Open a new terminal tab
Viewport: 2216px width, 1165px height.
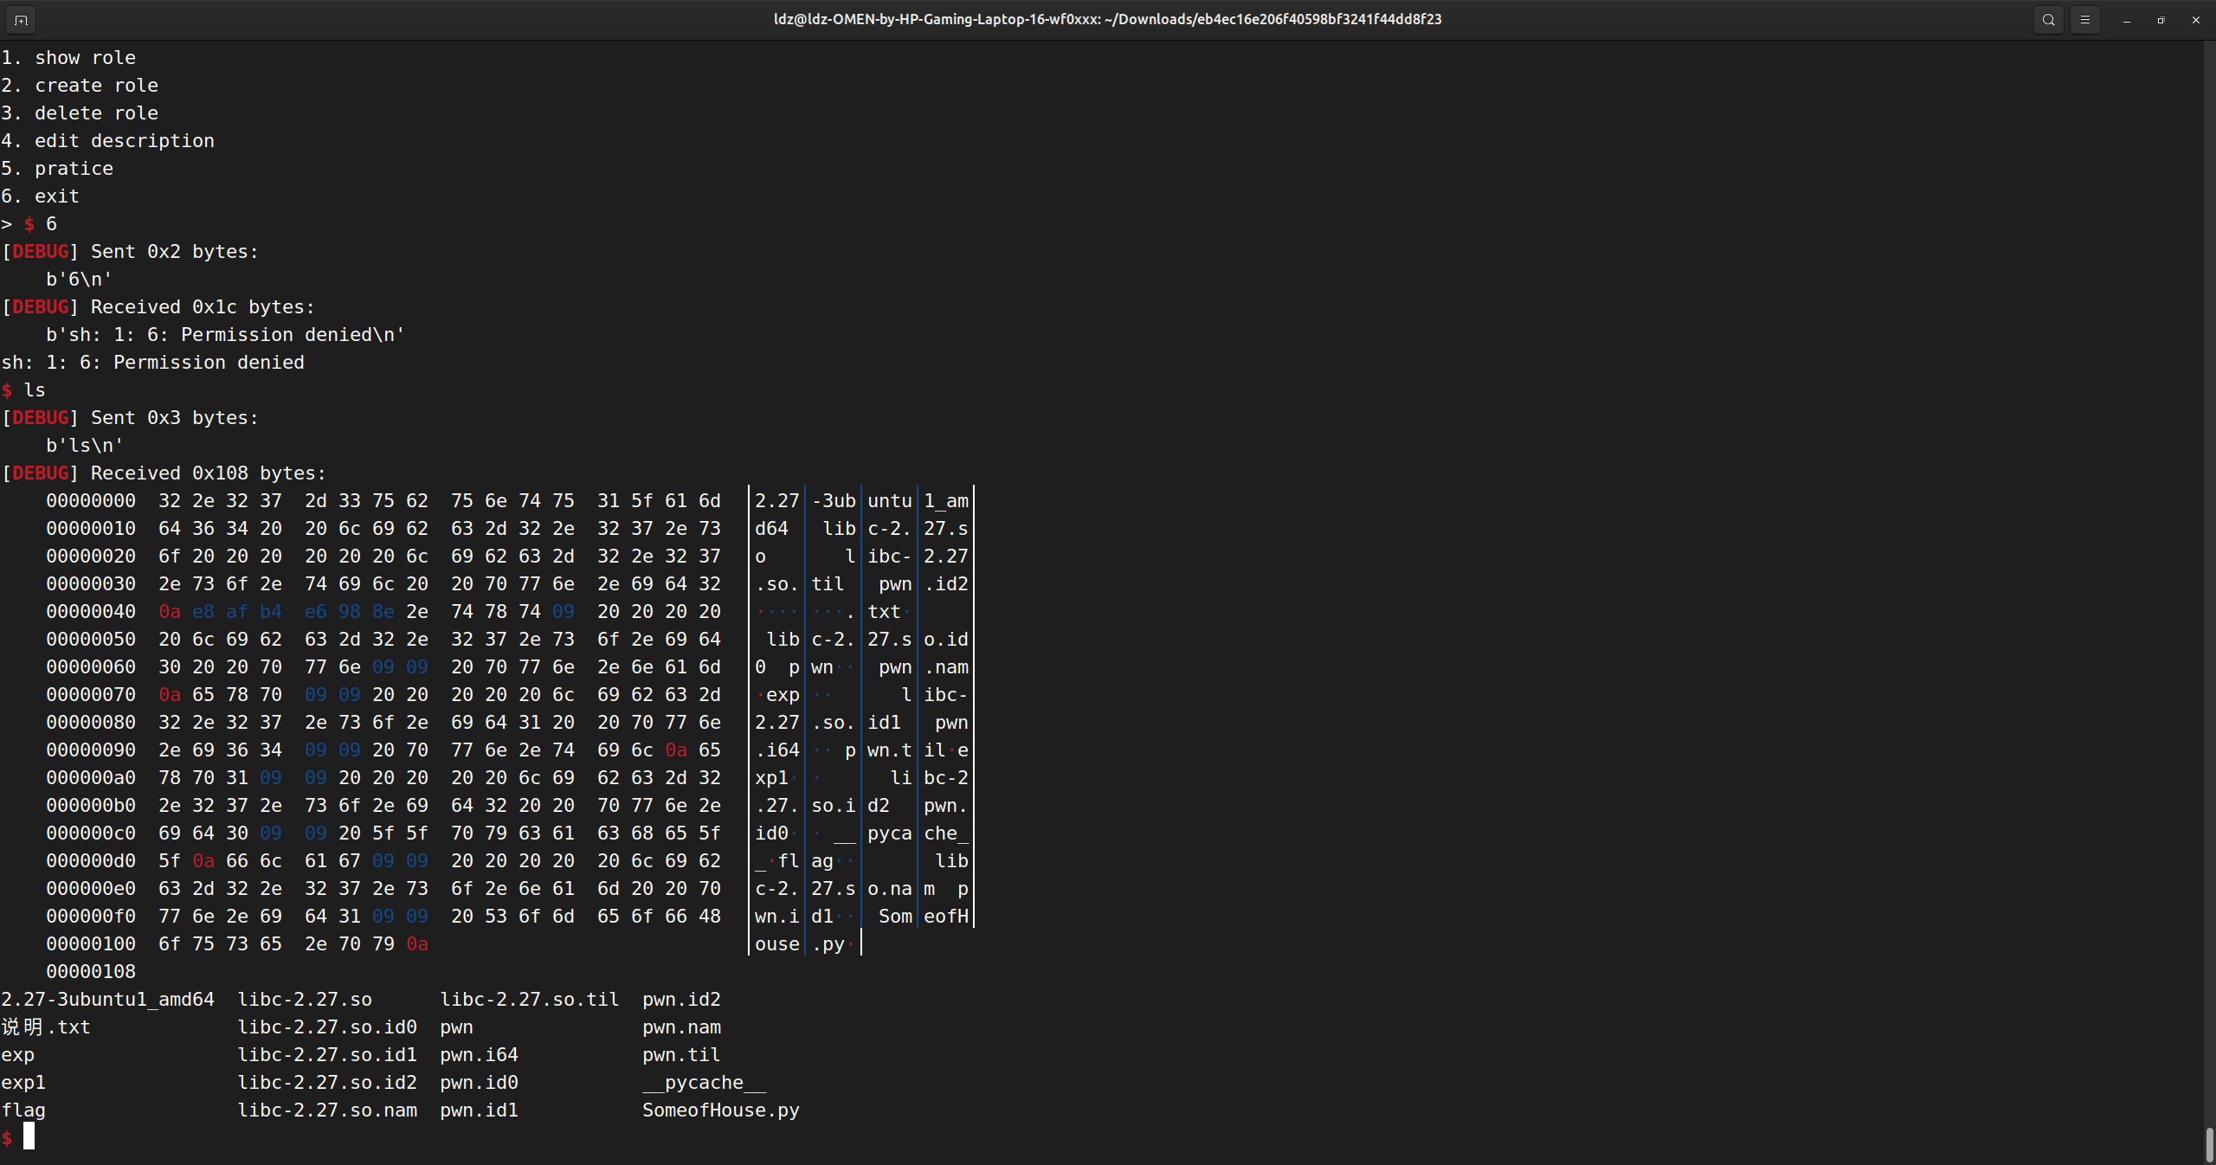pos(21,19)
